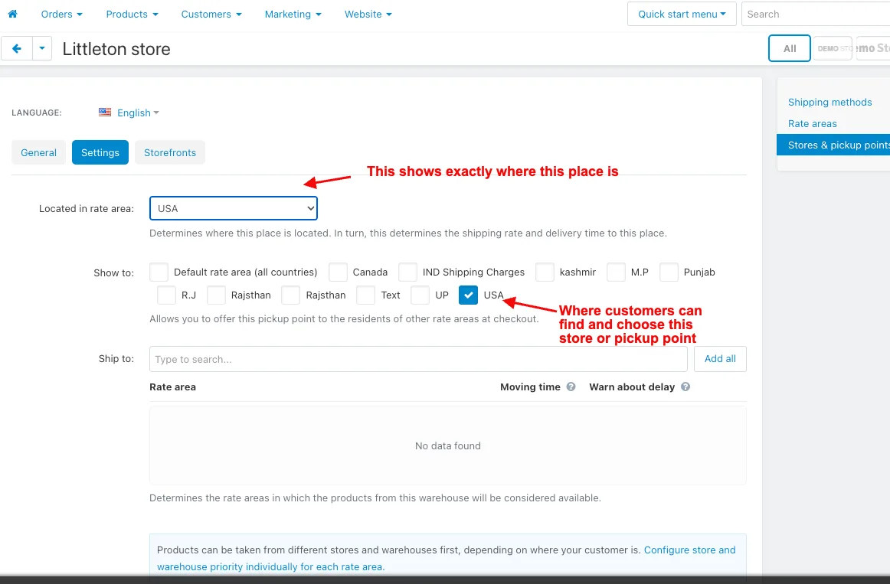Change the English language dropdown

(x=138, y=113)
